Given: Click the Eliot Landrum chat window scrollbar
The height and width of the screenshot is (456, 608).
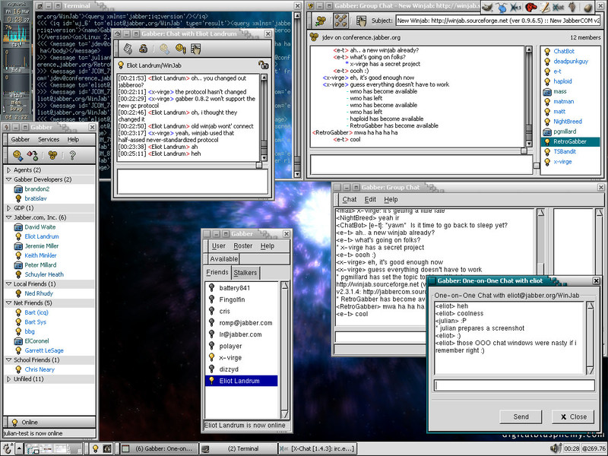Looking at the screenshot, I should click(264, 118).
